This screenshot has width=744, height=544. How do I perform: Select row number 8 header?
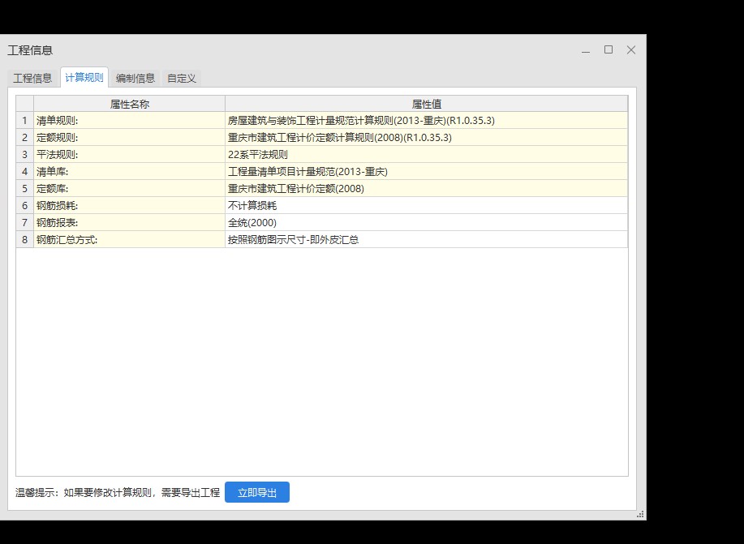click(24, 240)
